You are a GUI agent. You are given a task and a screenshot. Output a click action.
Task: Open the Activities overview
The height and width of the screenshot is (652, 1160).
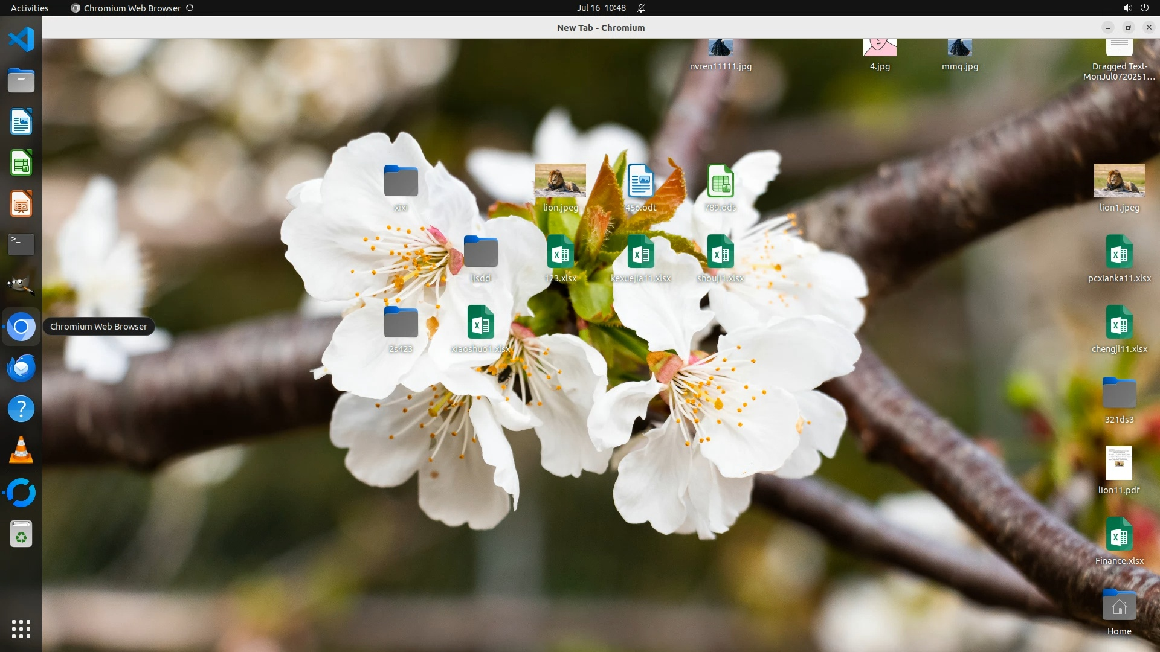(x=30, y=8)
